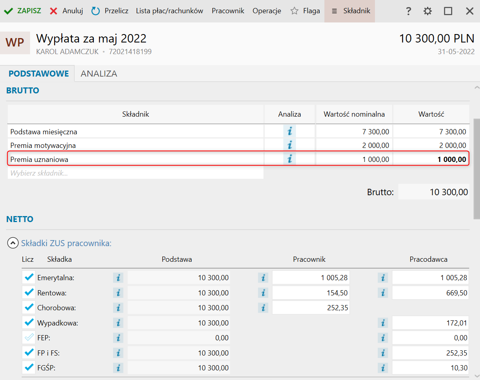The width and height of the screenshot is (480, 380).
Task: Uncheck the FGŚP contribution checkbox
Action: pos(29,368)
